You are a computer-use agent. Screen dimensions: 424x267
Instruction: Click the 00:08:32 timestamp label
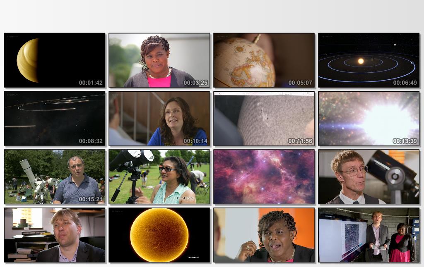(91, 141)
